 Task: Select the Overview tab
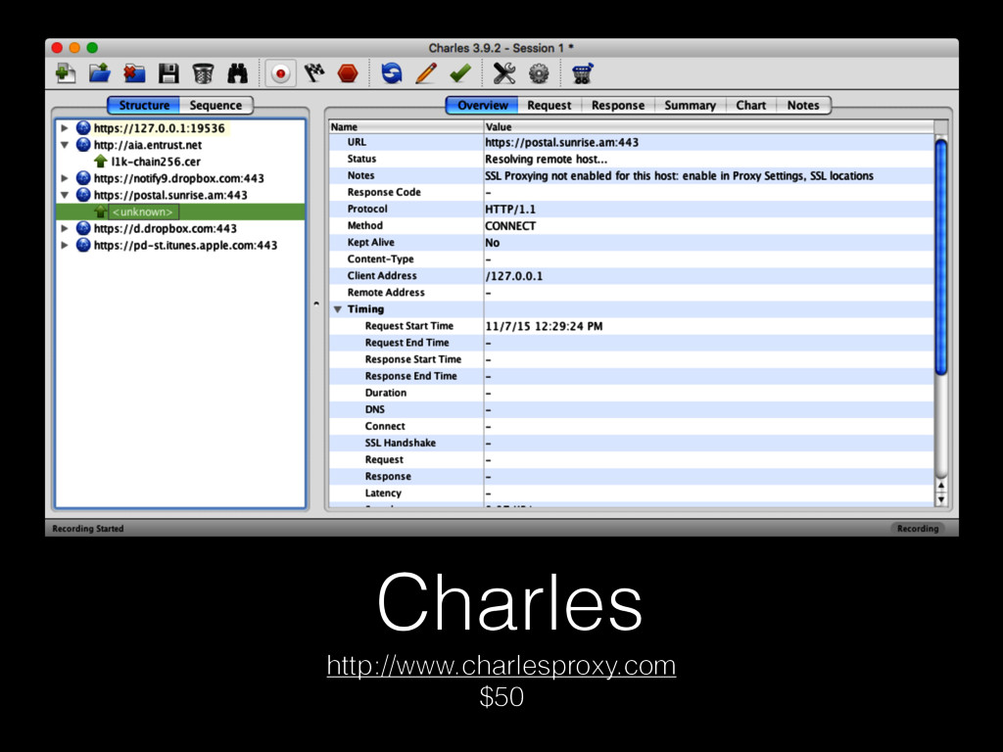point(482,105)
